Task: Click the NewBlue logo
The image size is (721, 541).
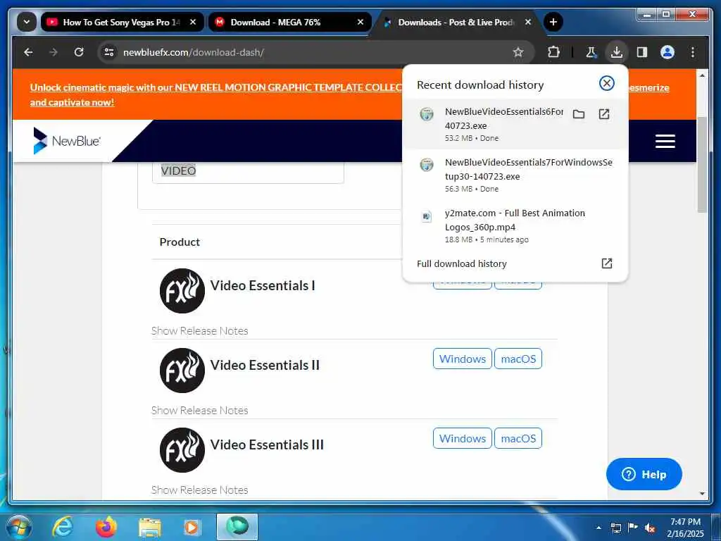Action: coord(67,141)
